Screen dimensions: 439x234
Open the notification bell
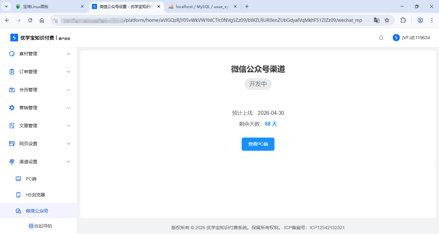tap(381, 38)
